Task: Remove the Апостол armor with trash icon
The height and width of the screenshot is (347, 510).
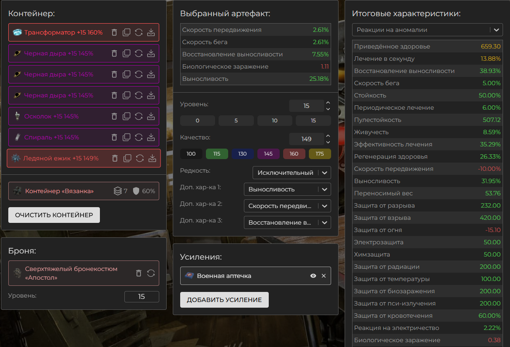Action: coord(139,273)
